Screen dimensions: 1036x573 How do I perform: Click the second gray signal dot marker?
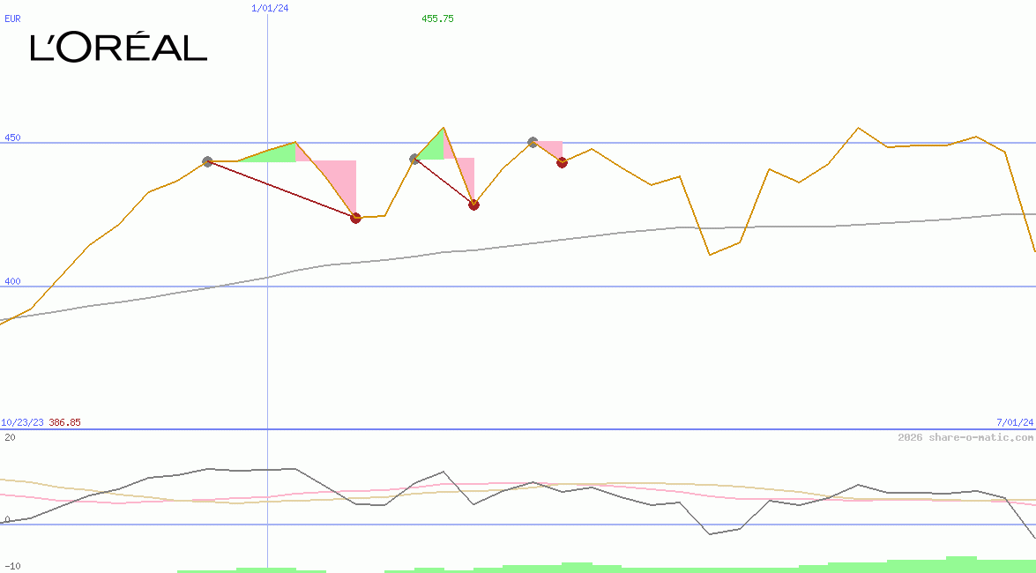click(414, 159)
